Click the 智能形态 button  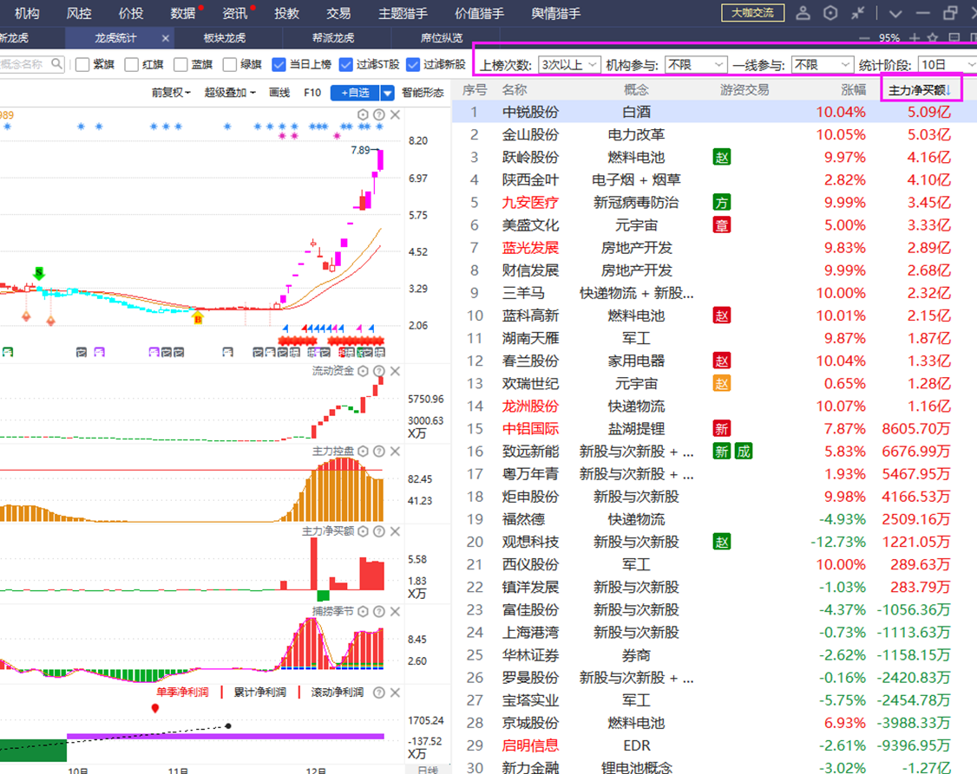[x=423, y=93]
